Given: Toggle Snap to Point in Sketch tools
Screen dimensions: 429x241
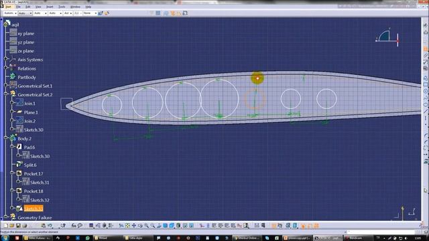Looking at the screenshot, I should point(166,13).
